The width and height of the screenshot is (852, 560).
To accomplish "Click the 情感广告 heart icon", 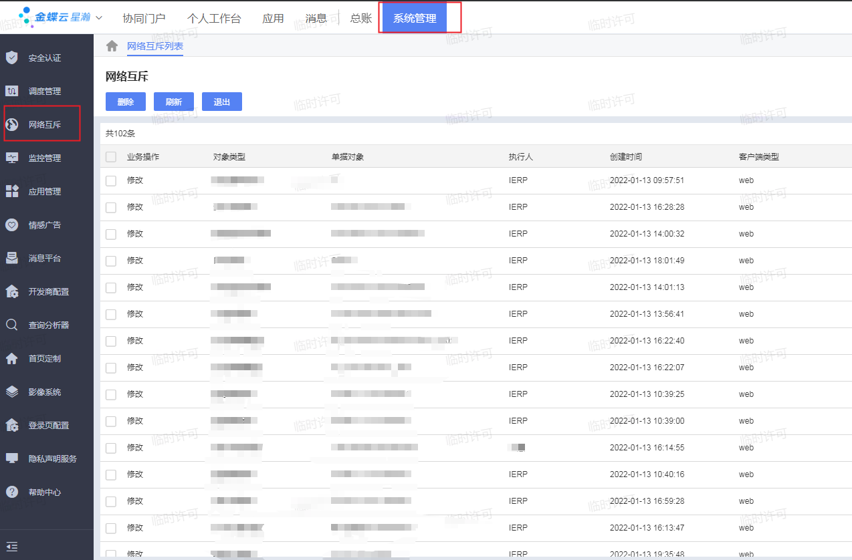I will 12,225.
